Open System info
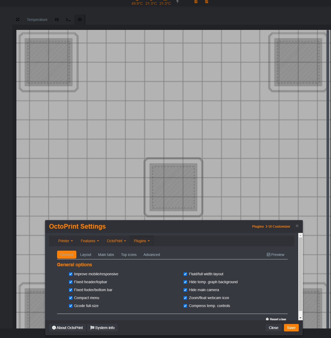 102,328
